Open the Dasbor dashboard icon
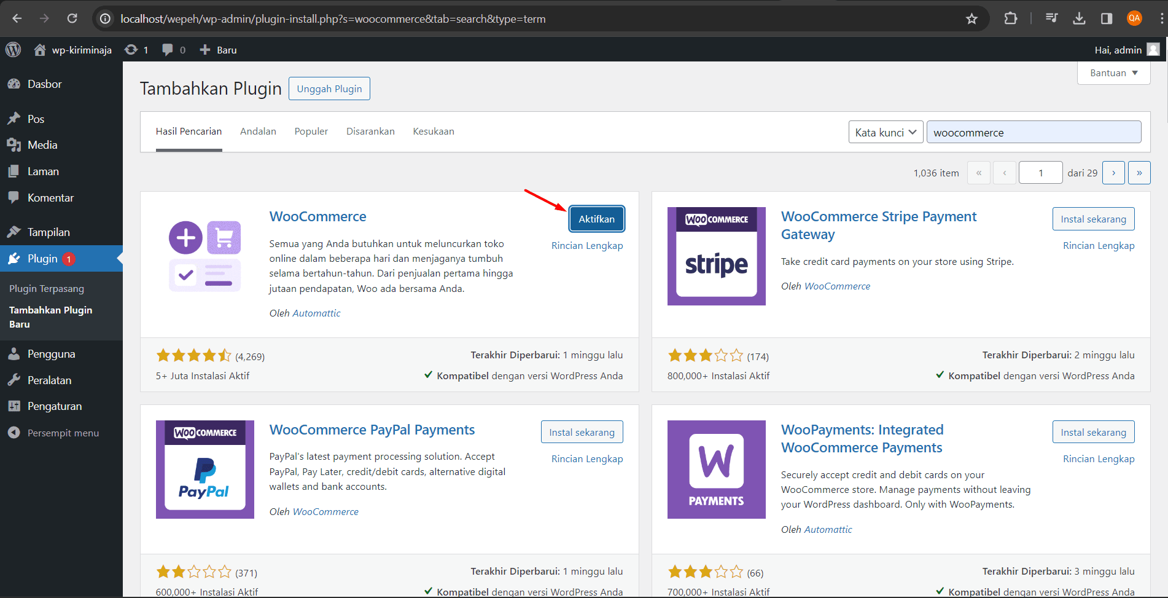This screenshot has height=598, width=1168. [14, 84]
